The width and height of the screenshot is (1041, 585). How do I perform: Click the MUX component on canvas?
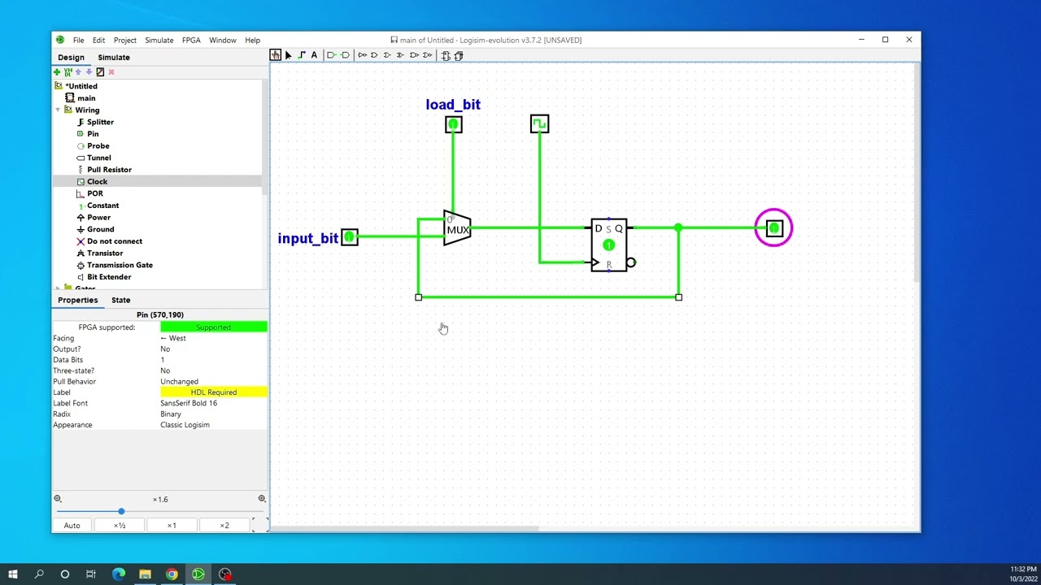[457, 228]
